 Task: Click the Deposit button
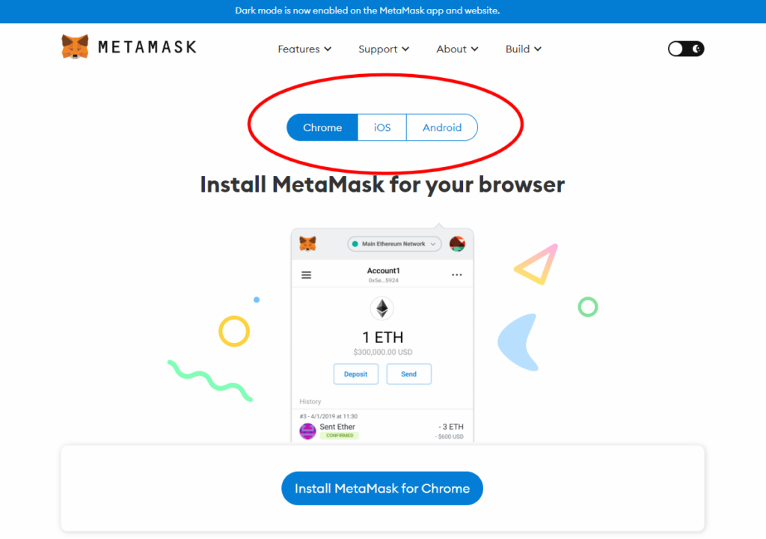click(x=355, y=374)
